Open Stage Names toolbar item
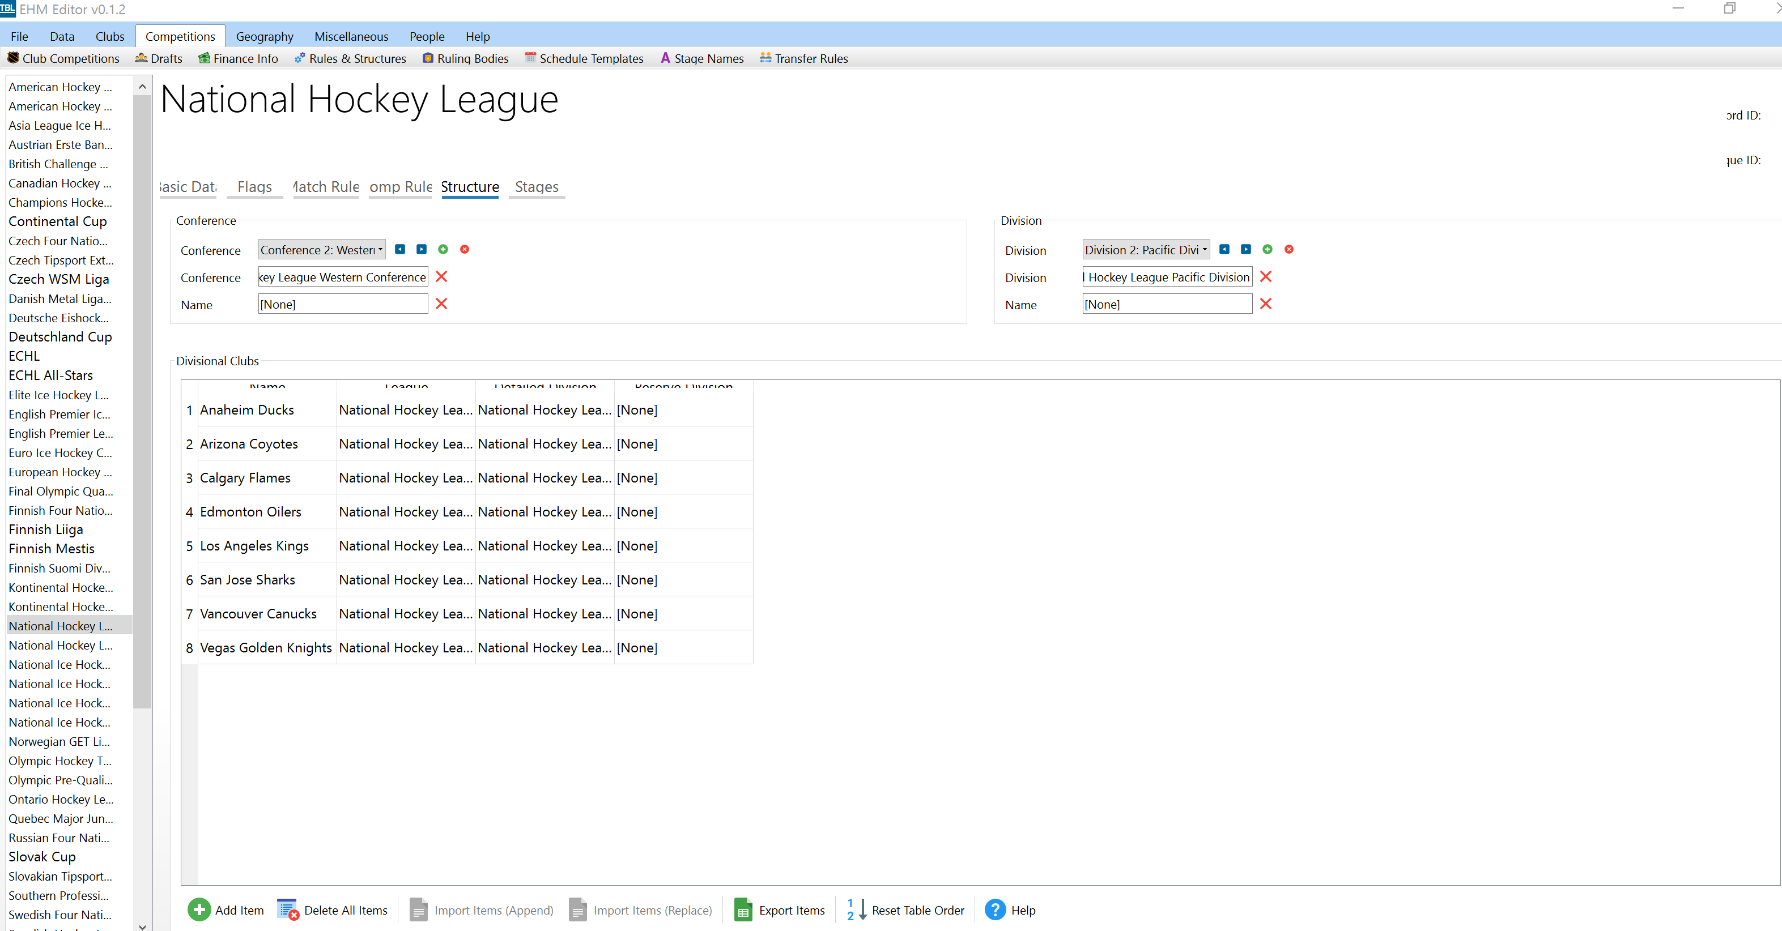 (701, 59)
